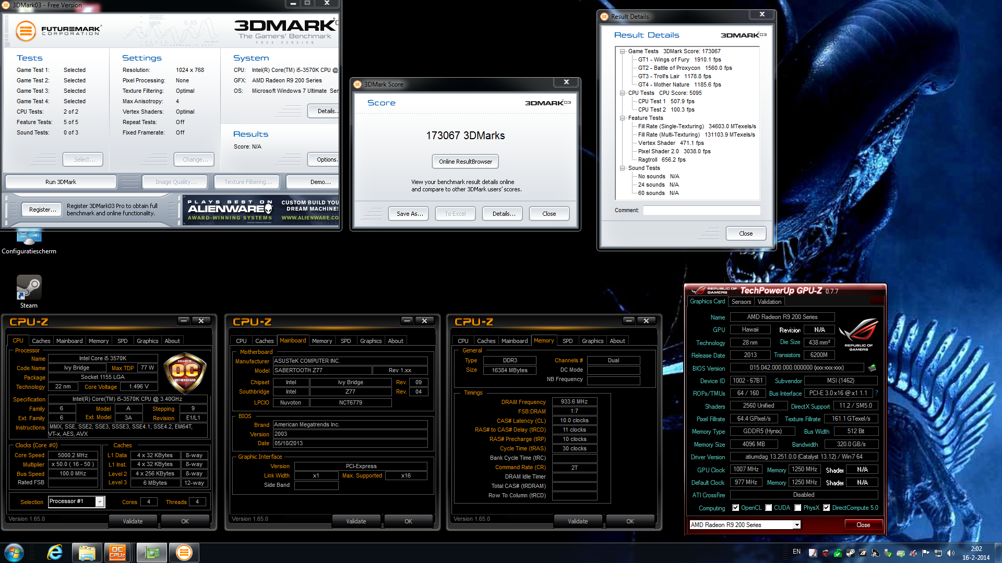
Task: Open SPD tab in Mainboard CPU-Z window
Action: click(345, 341)
